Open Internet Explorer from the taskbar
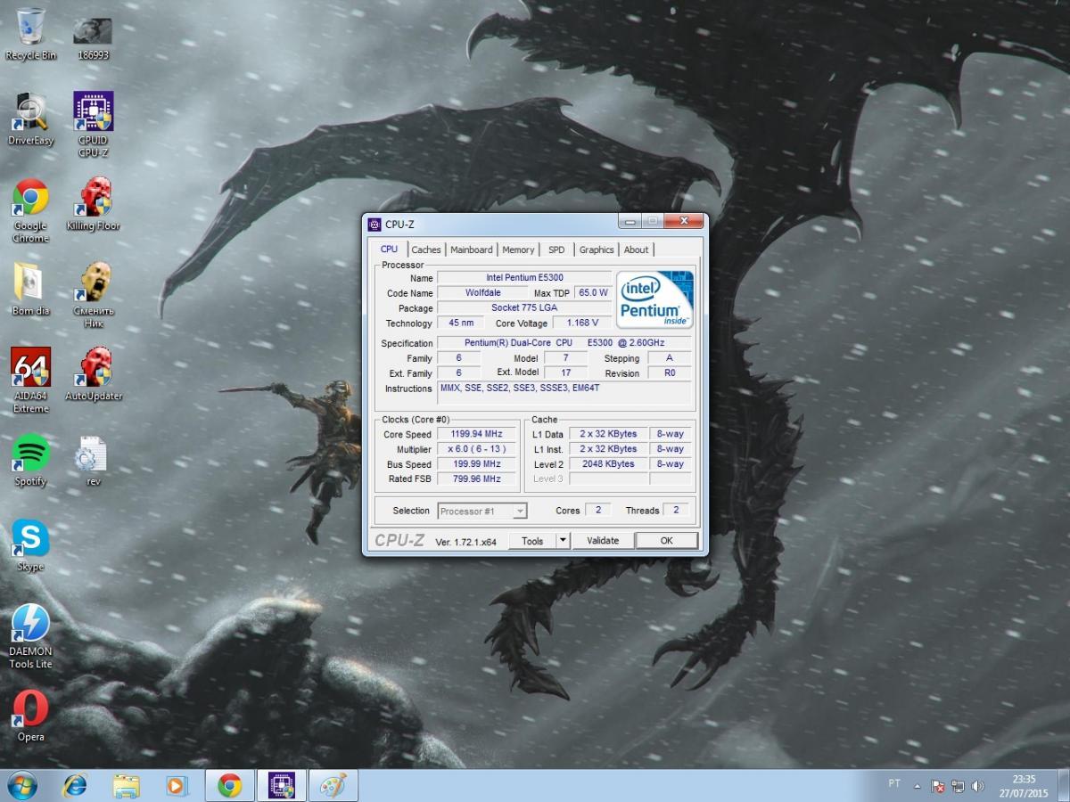1070x802 pixels. (x=75, y=785)
